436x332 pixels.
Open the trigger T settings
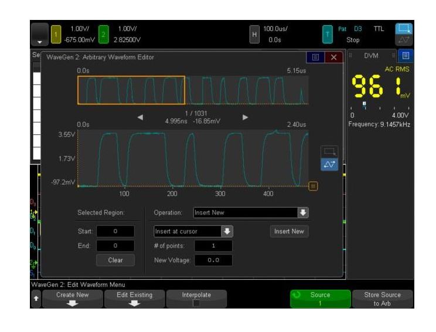[328, 35]
